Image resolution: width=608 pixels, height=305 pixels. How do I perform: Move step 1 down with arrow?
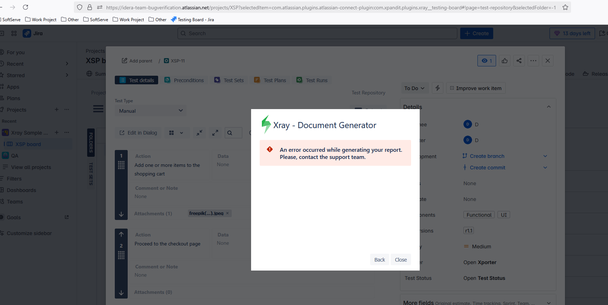121,214
